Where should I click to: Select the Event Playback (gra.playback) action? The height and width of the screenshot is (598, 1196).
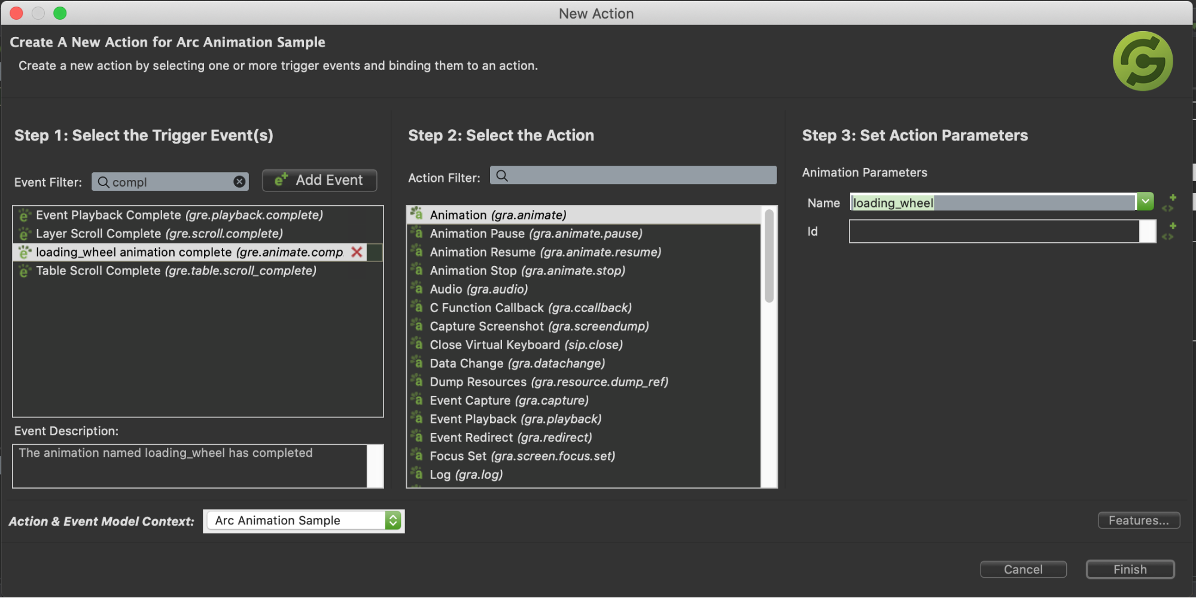coord(584,419)
